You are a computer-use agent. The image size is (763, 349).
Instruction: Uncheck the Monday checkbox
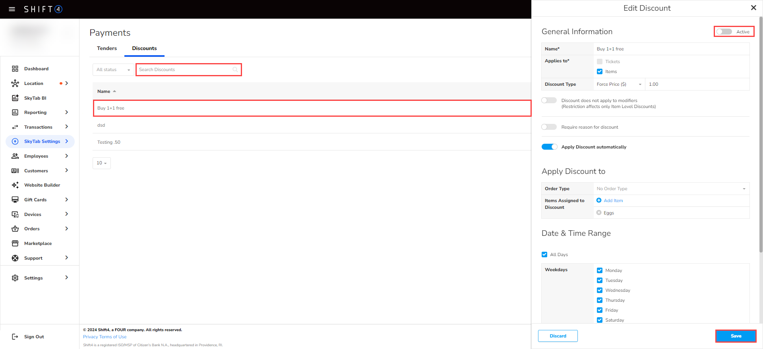click(600, 270)
